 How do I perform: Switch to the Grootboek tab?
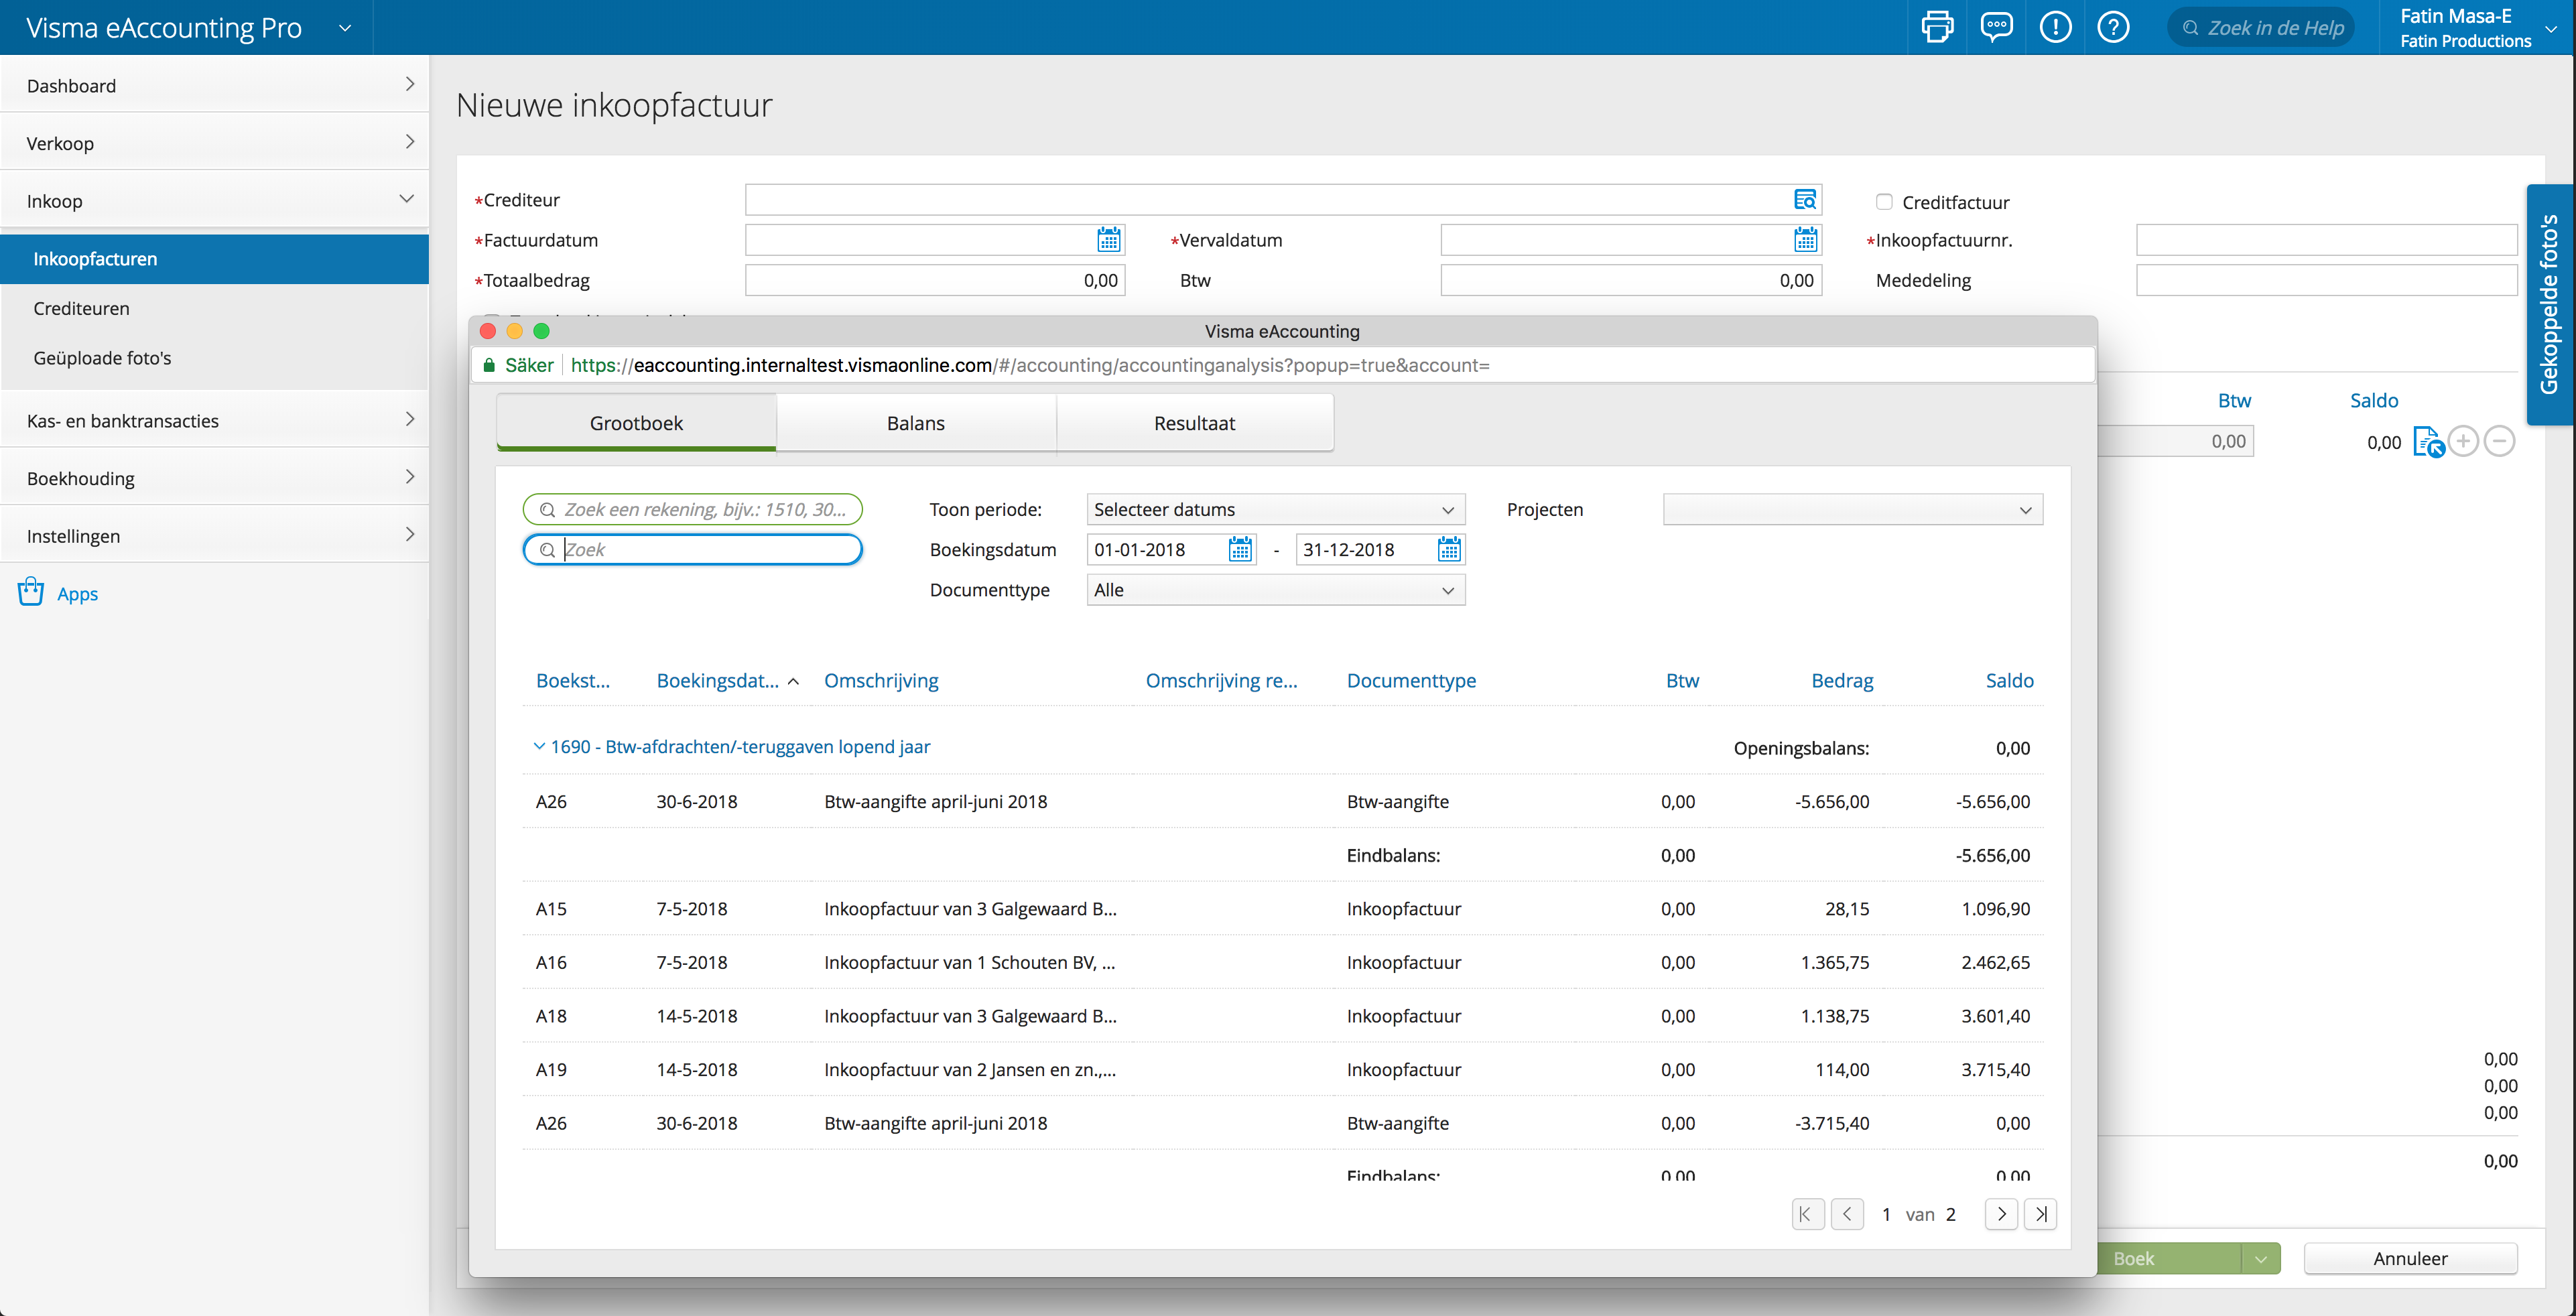tap(636, 422)
